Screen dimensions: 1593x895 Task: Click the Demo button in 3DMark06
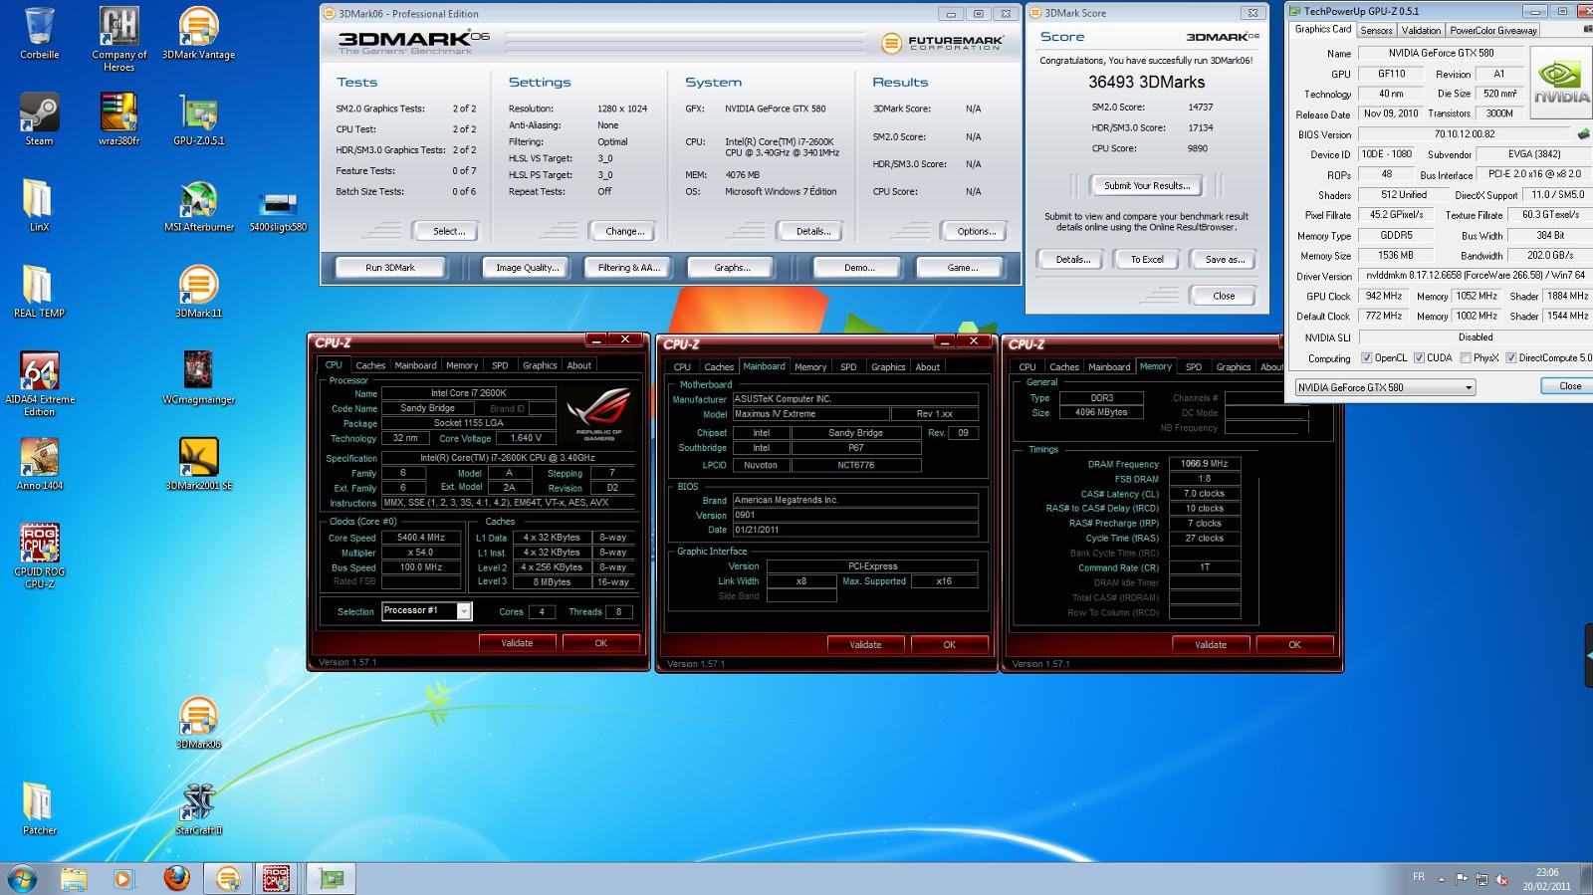click(859, 268)
